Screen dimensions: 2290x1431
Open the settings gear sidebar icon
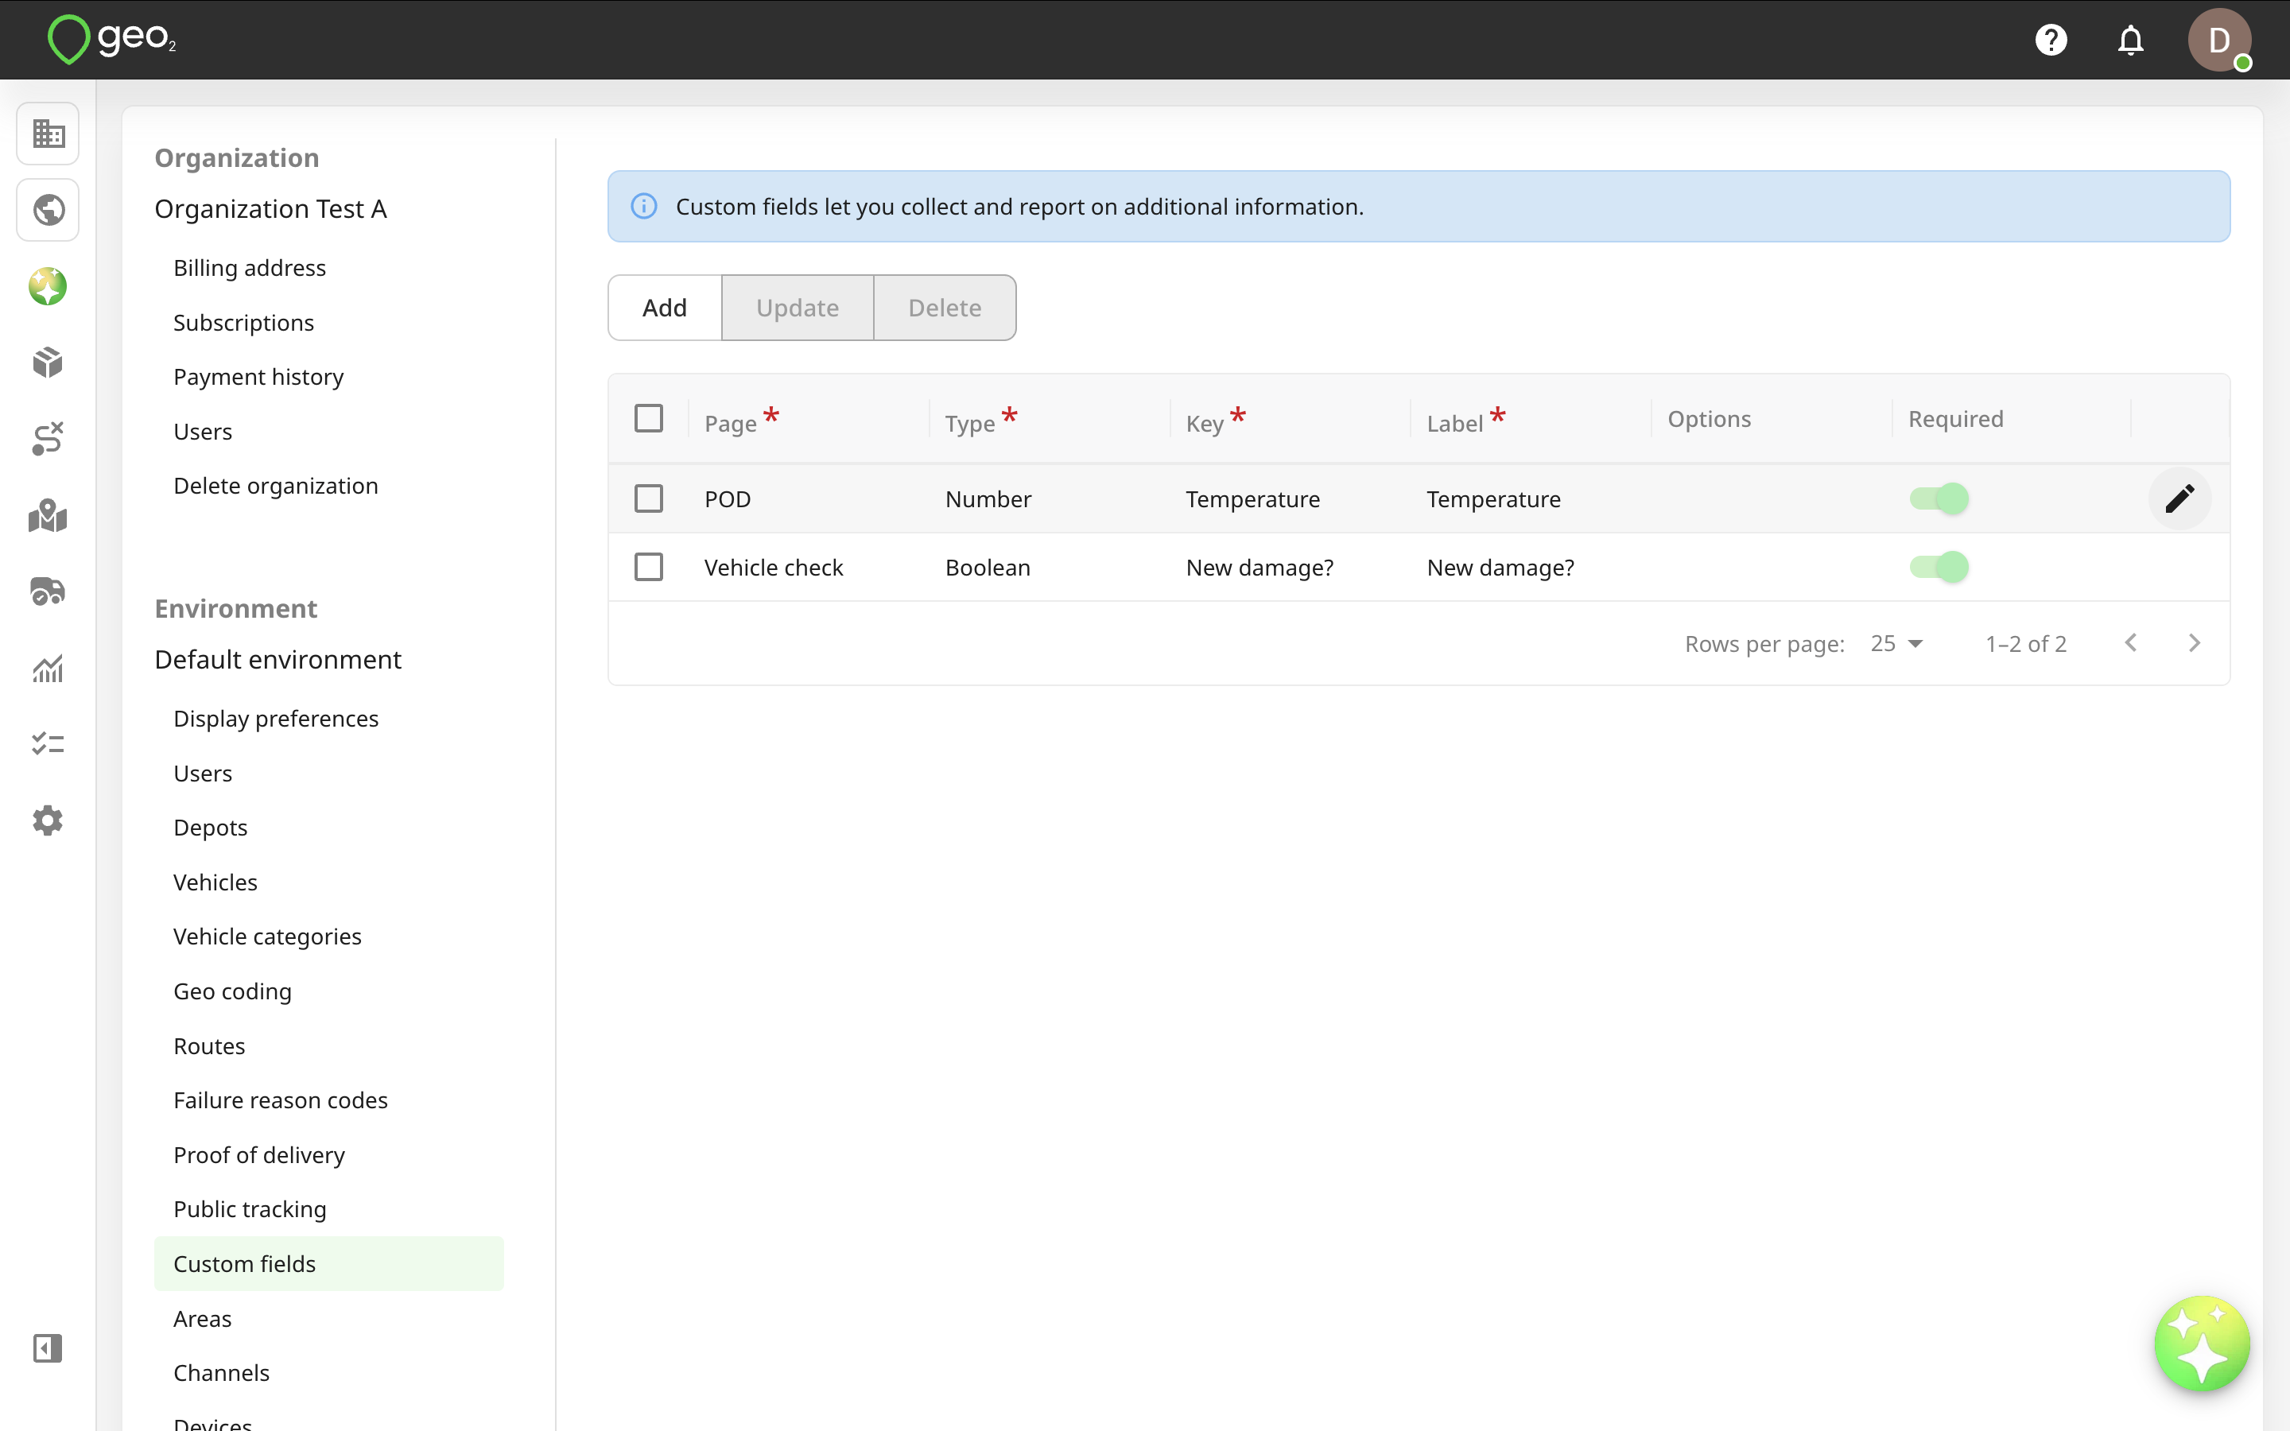tap(48, 820)
